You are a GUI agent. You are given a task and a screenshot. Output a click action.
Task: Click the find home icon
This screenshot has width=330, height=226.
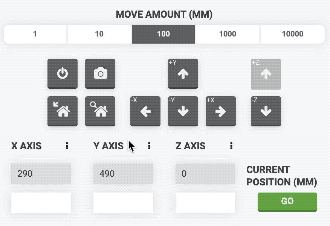point(100,111)
